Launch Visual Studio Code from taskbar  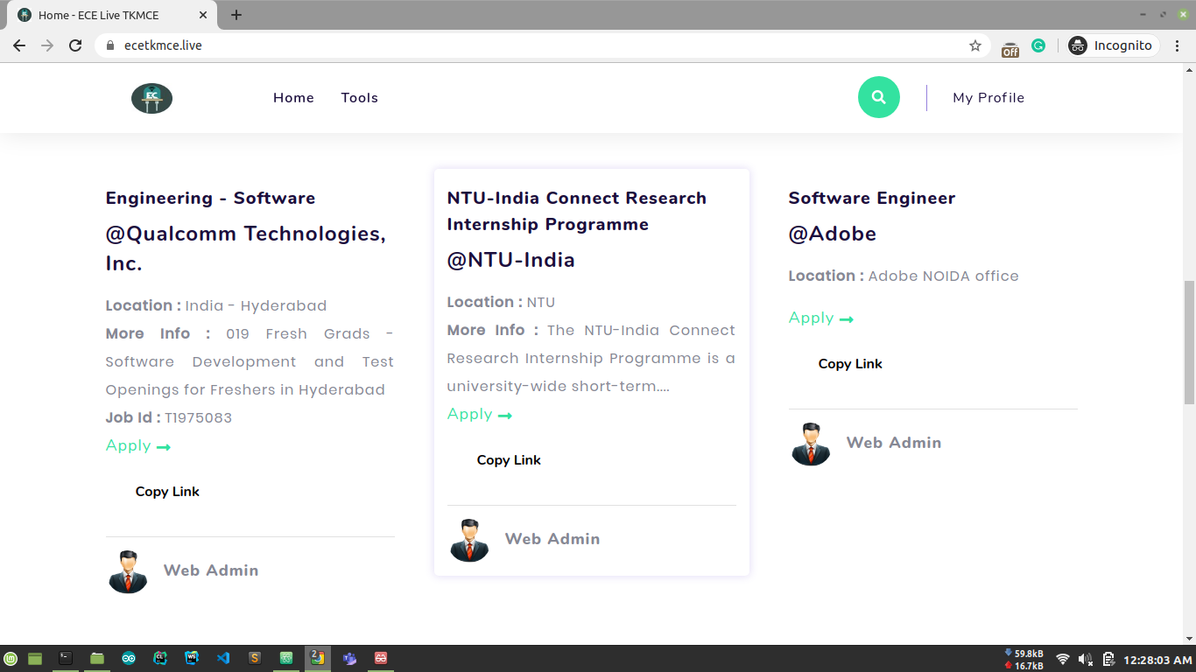[223, 658]
